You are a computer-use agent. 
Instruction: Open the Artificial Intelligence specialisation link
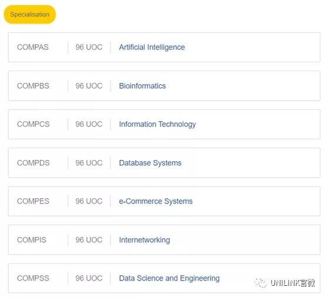(152, 47)
